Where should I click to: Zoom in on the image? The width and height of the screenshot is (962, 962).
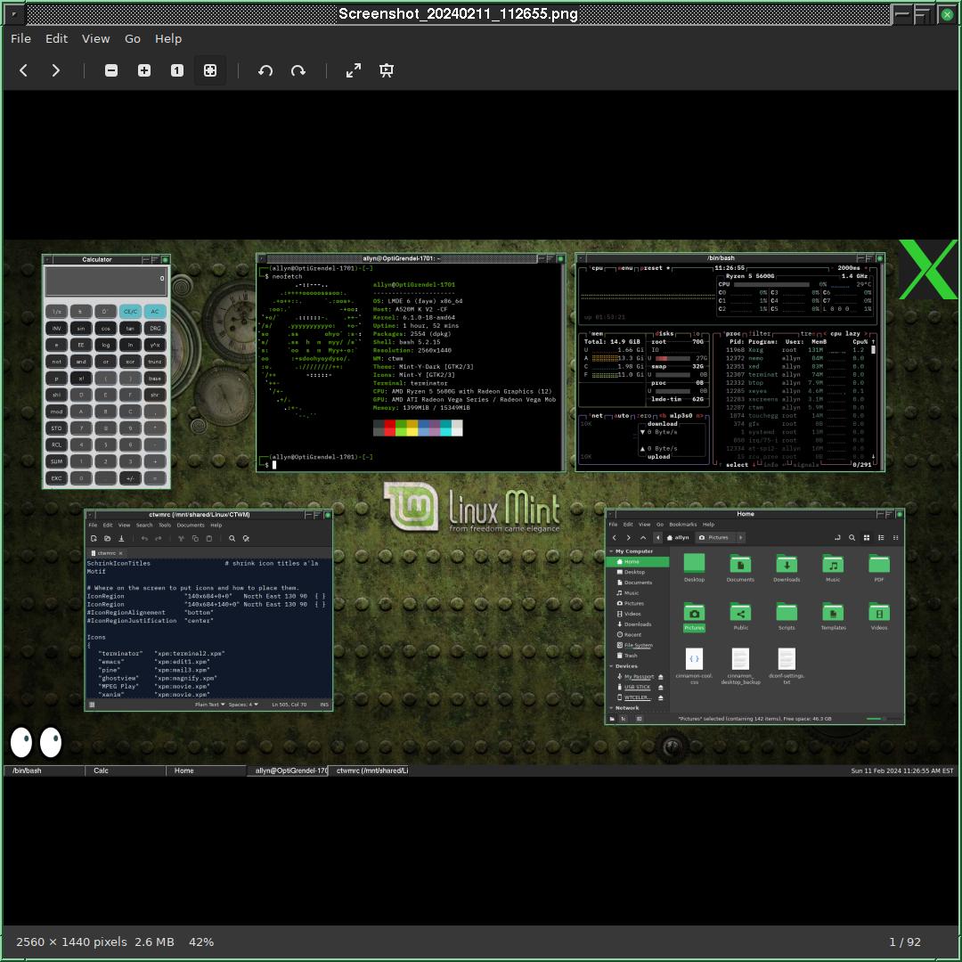144,70
